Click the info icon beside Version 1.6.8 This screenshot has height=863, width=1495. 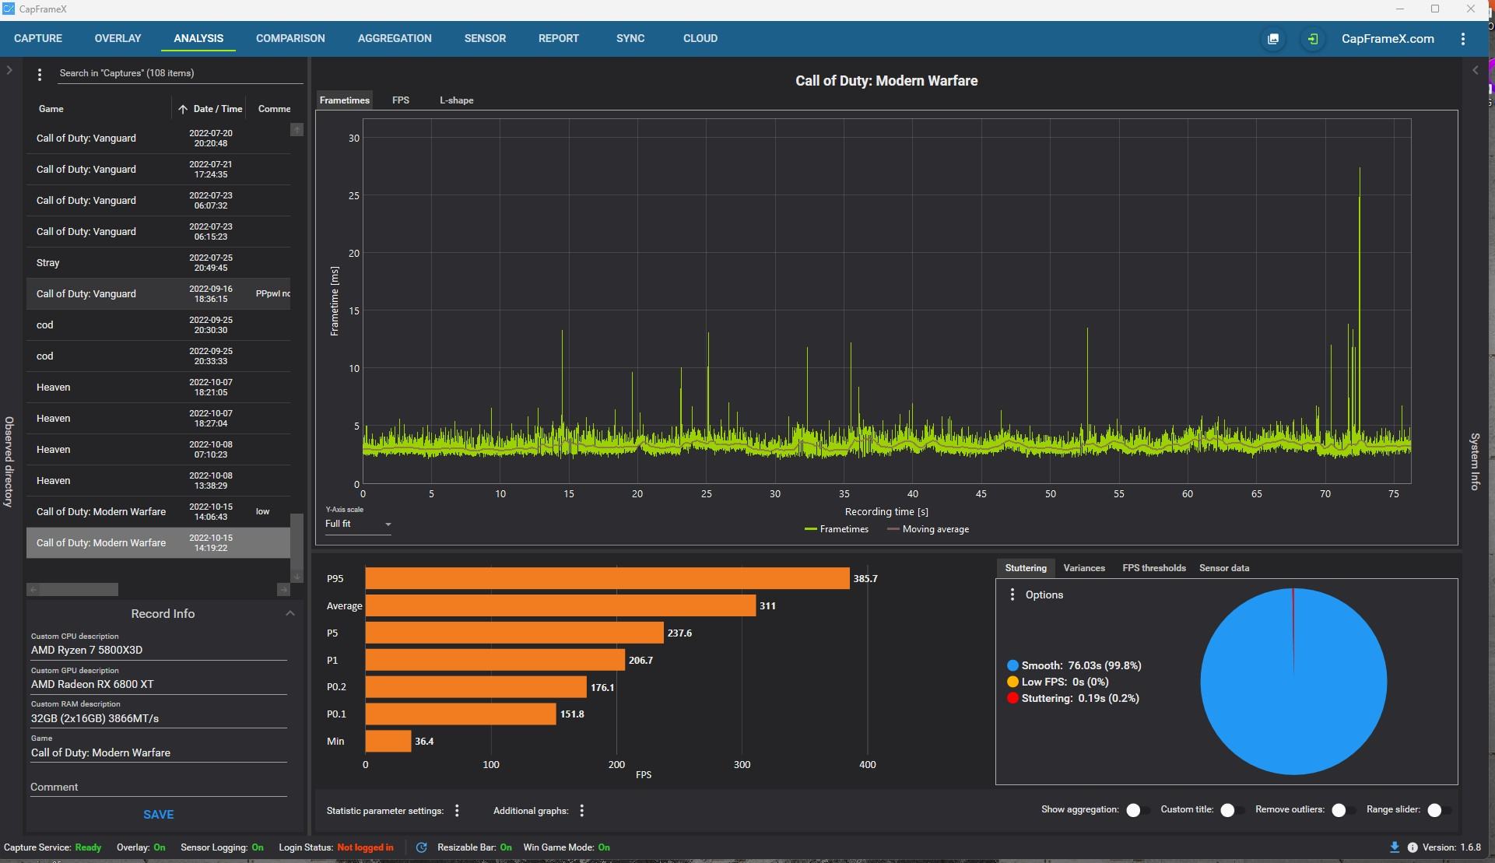pyautogui.click(x=1413, y=847)
